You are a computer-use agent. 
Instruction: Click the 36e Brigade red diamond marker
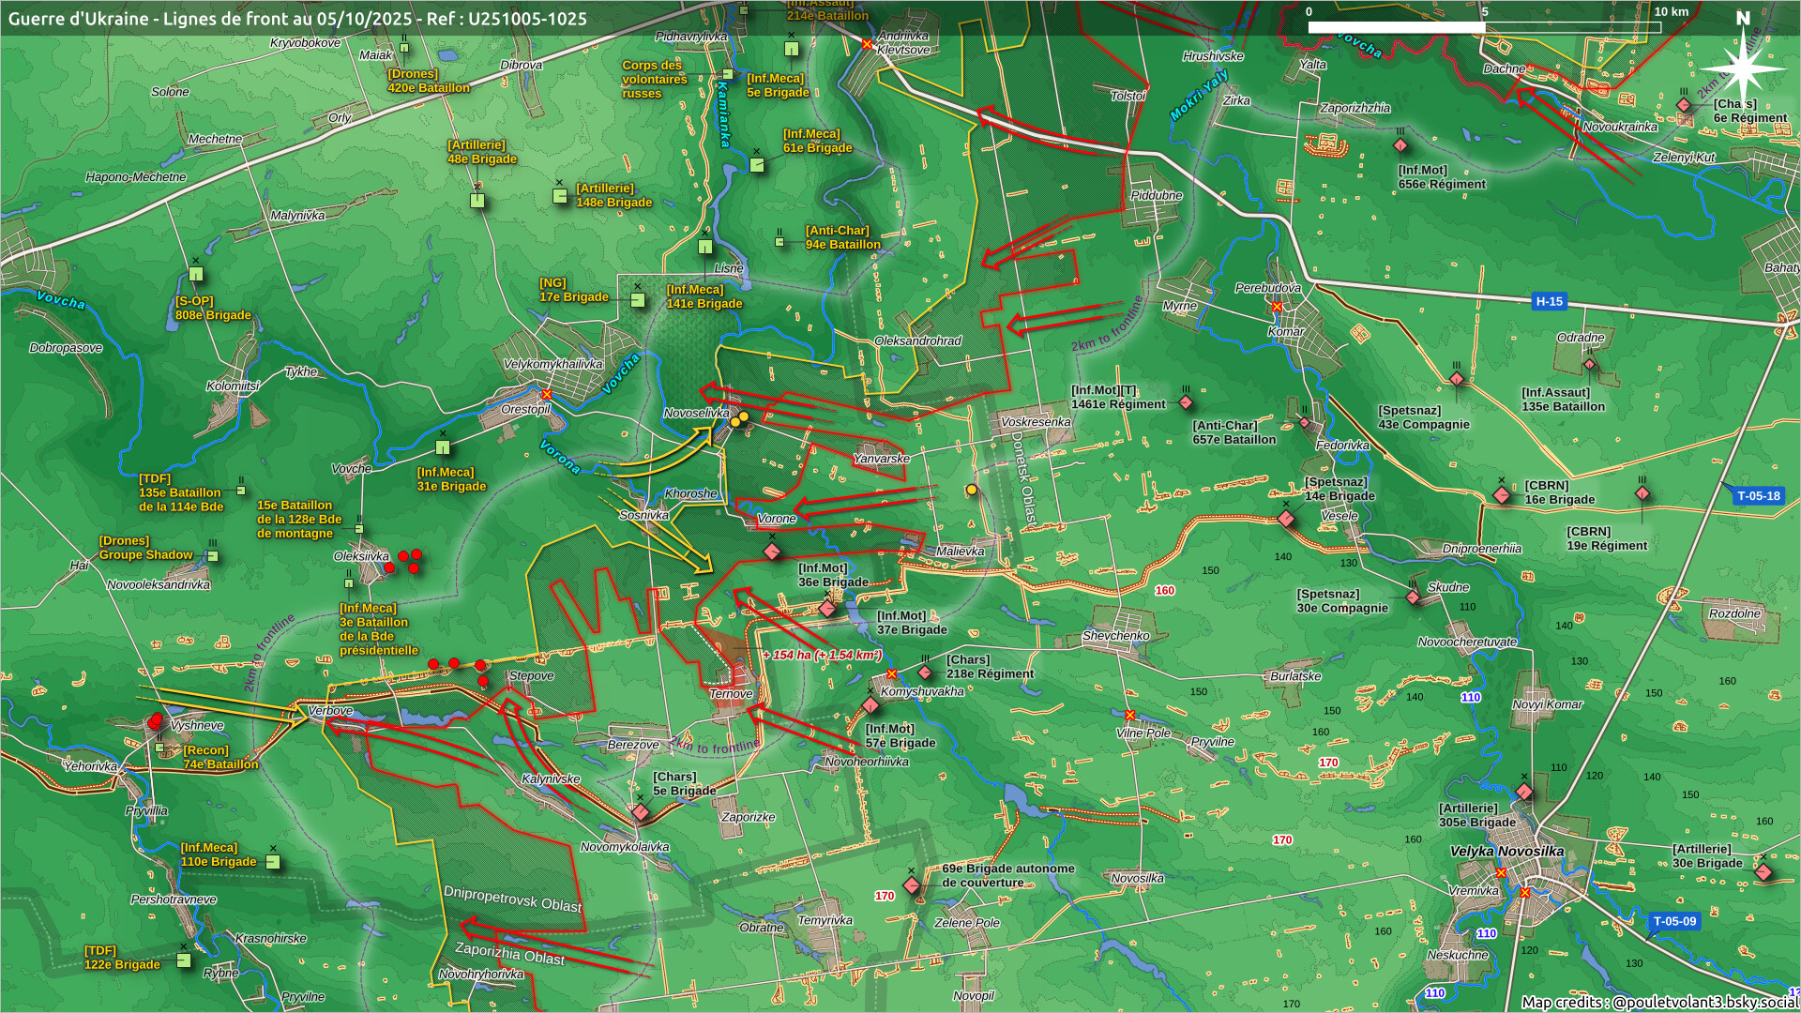[x=772, y=552]
